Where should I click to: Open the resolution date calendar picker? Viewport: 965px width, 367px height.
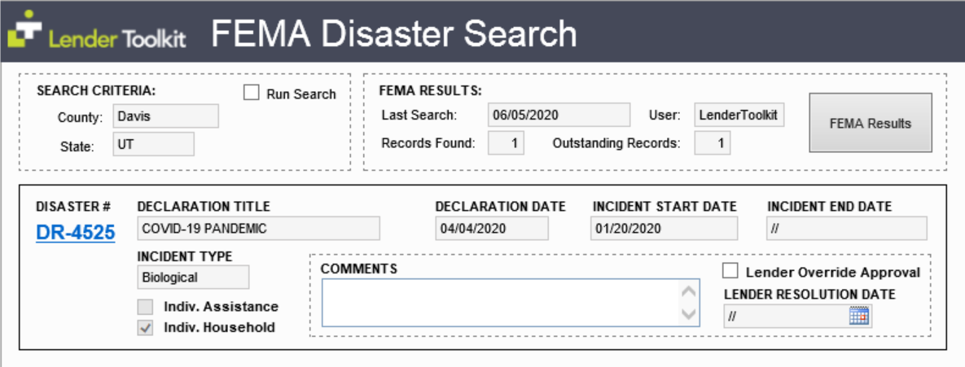(x=858, y=317)
